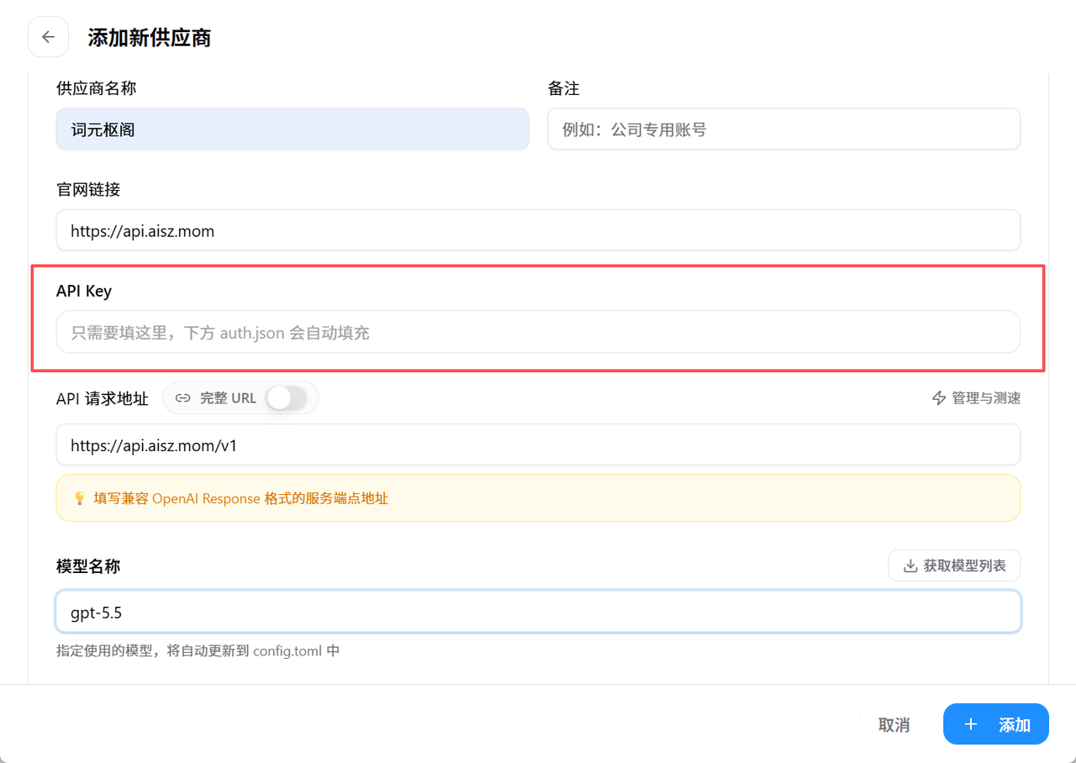The height and width of the screenshot is (763, 1076).
Task: Click the OpenAI Response format hint text
Action: tap(241, 498)
